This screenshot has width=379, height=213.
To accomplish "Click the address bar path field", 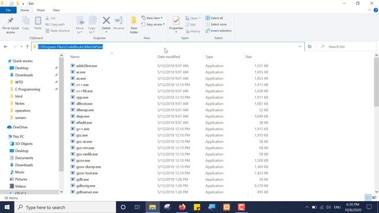I will (168, 47).
